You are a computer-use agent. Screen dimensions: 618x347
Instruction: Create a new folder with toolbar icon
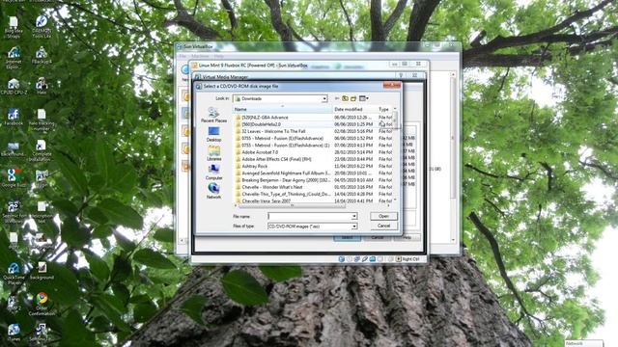click(353, 98)
